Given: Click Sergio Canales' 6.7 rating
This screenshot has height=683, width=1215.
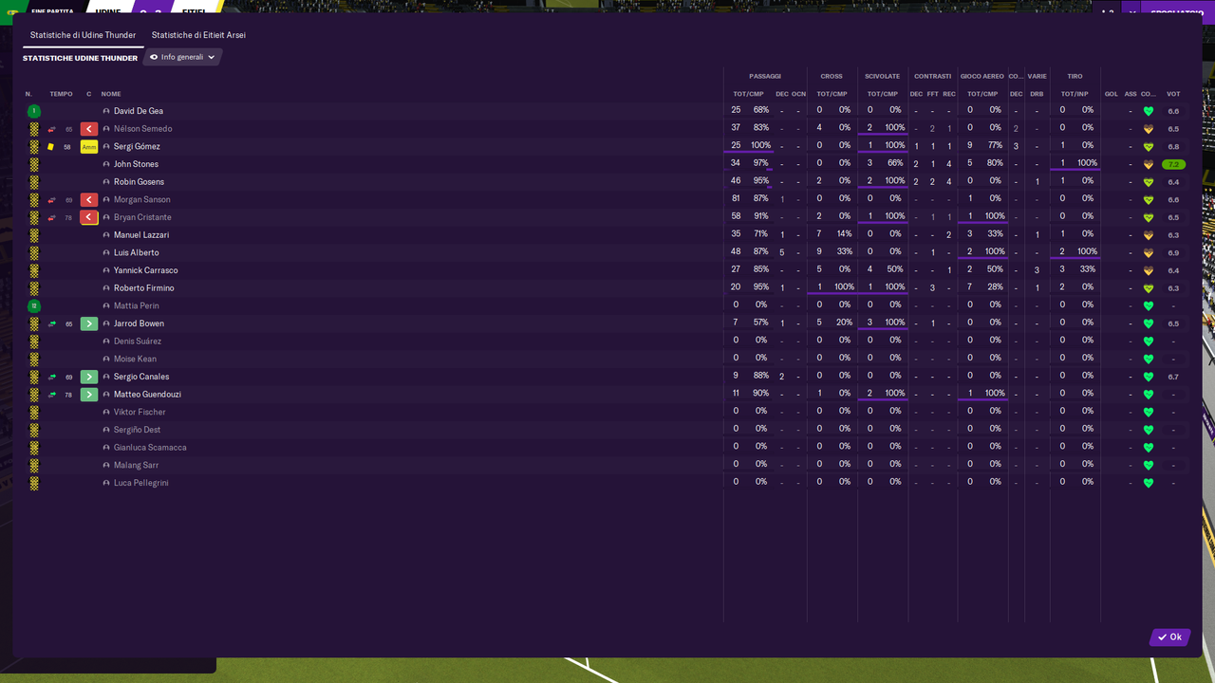Looking at the screenshot, I should click(x=1174, y=377).
